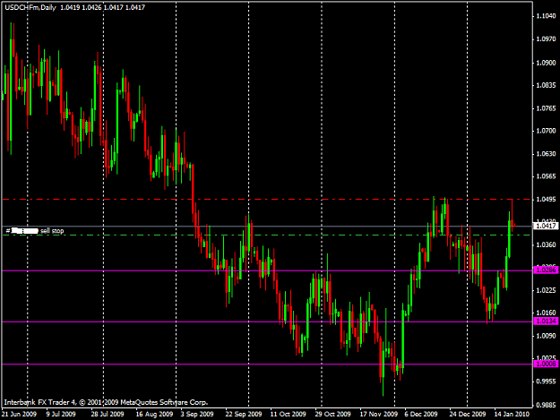Click the 1.0900 price axis label

pyautogui.click(x=546, y=63)
